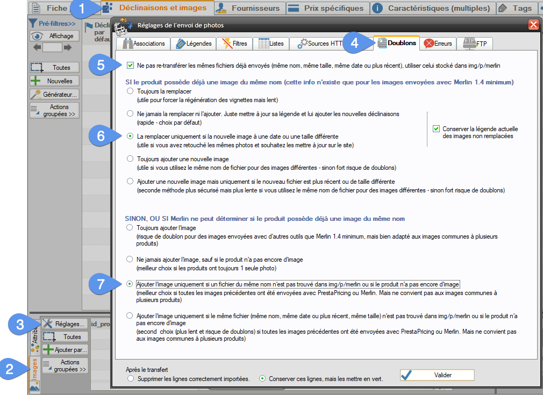This screenshot has width=543, height=395.
Task: Open the Générateur wand button
Action: tap(54, 95)
